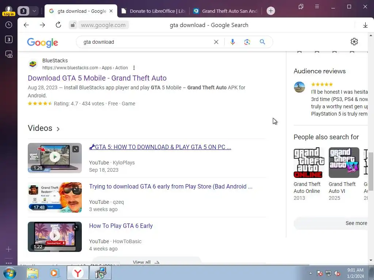Viewport: 374px width, 280px height.
Task: Open BlueStacks result options three dots
Action: 134,68
